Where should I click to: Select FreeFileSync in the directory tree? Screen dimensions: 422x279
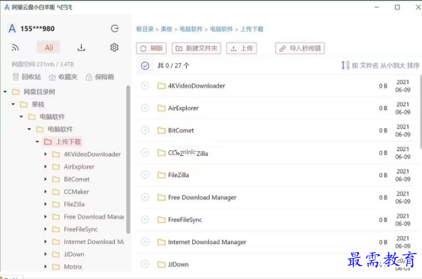(x=80, y=229)
